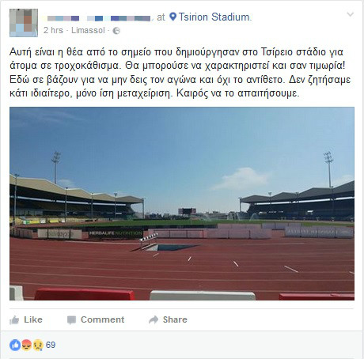Screen dimensions: 364x359
Task: Click the Share arrow icon
Action: click(154, 319)
